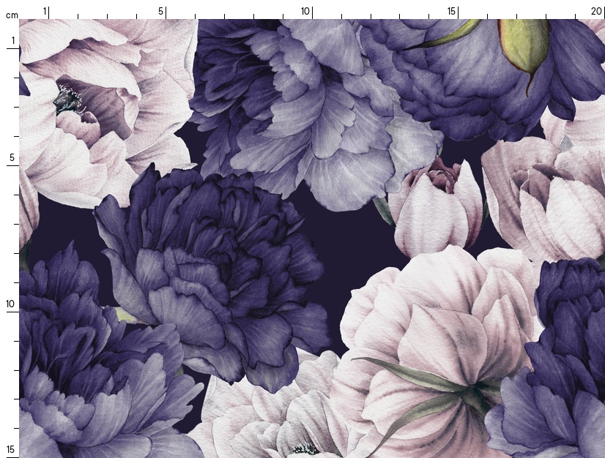Click the yellow-green bud at the top right
This screenshot has width=605, height=458.
click(x=524, y=44)
